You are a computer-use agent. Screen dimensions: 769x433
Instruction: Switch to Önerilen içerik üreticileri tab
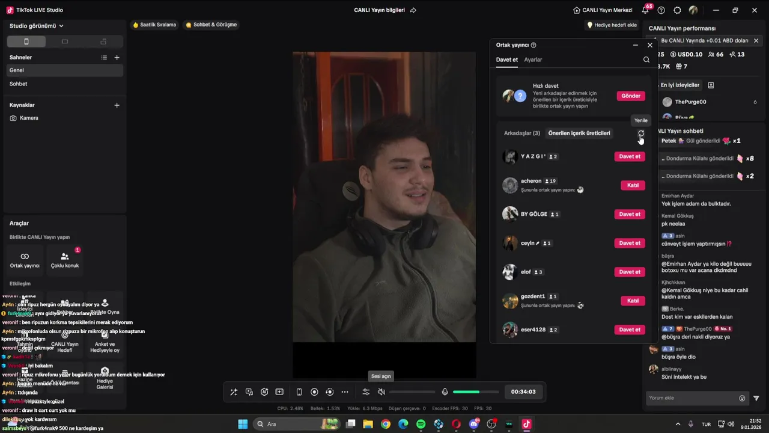click(x=579, y=134)
